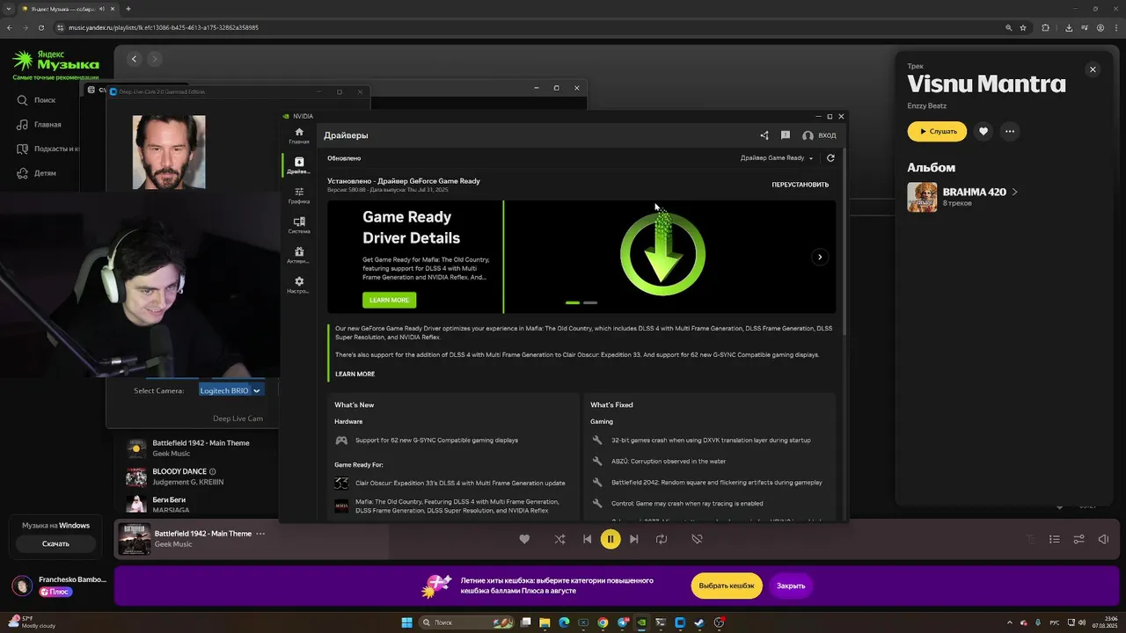Click the BRAHMA 420 album cover thumbnail
The width and height of the screenshot is (1126, 633).
[x=922, y=197]
